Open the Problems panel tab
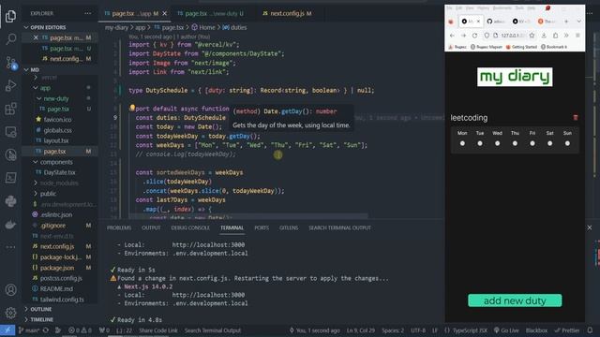The image size is (600, 337). (119, 227)
